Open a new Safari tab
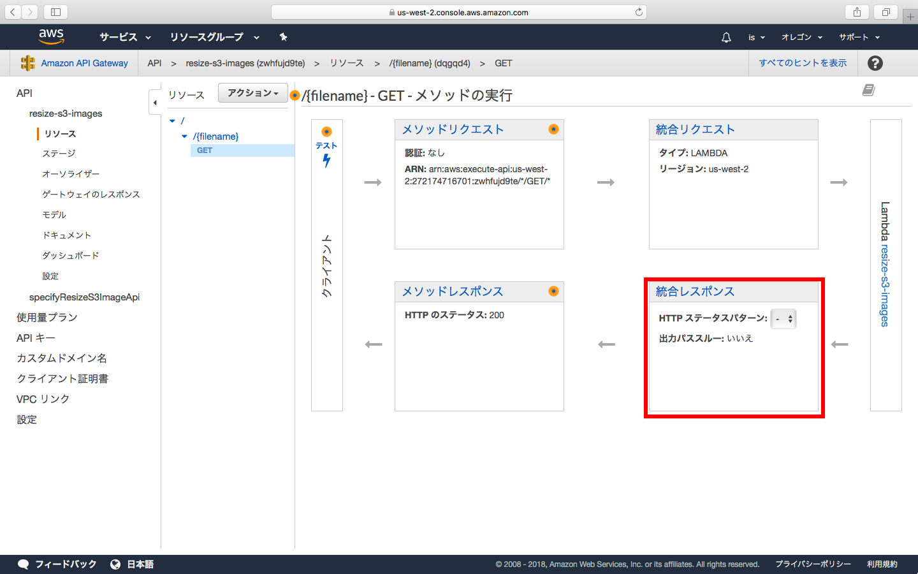Screen dimensions: 918x574 (910, 17)
